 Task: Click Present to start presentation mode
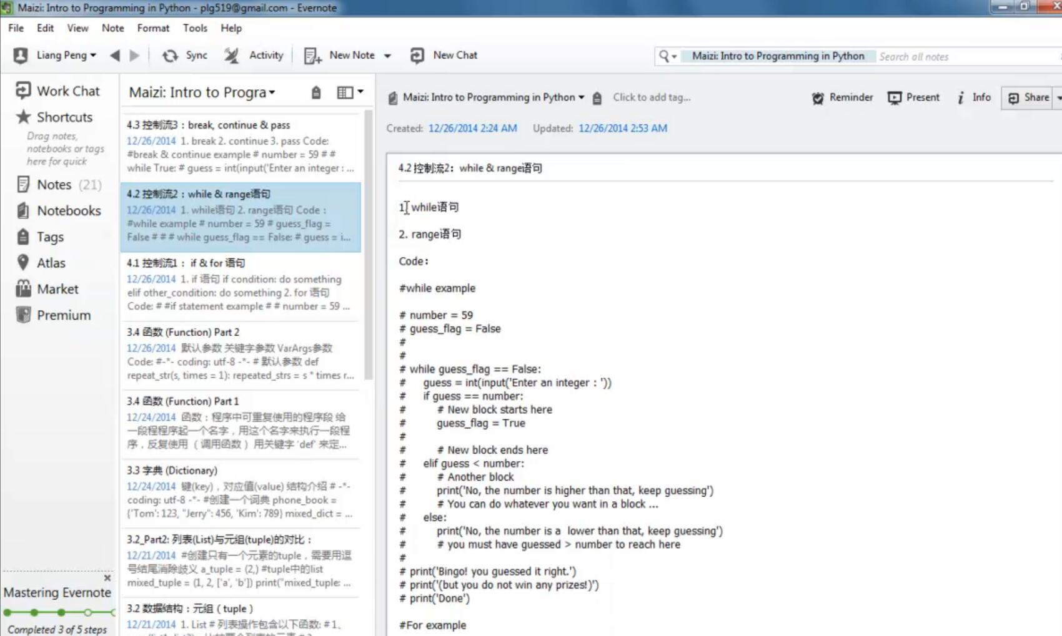pyautogui.click(x=913, y=98)
